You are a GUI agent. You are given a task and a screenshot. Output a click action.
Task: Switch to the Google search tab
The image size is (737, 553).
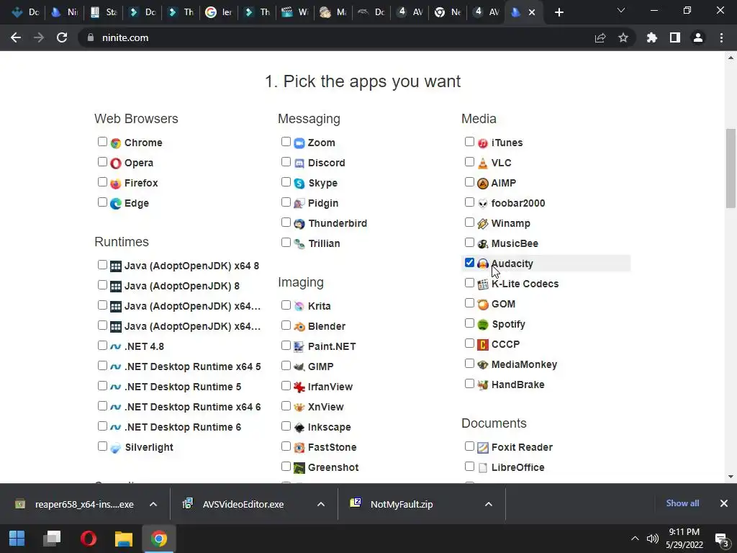point(219,12)
